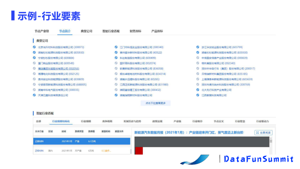Open the 产业链 sub-tab

click(x=177, y=121)
